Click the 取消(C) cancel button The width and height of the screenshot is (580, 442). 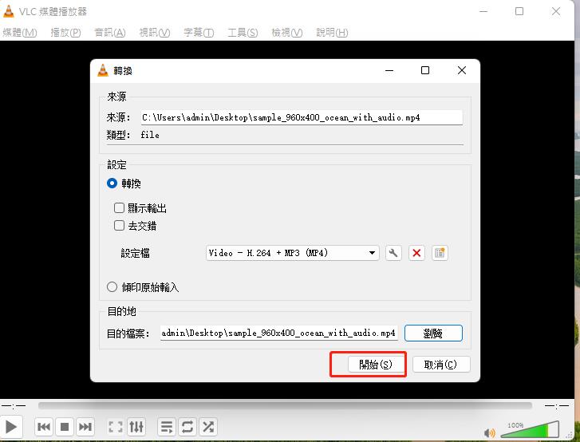click(x=441, y=365)
